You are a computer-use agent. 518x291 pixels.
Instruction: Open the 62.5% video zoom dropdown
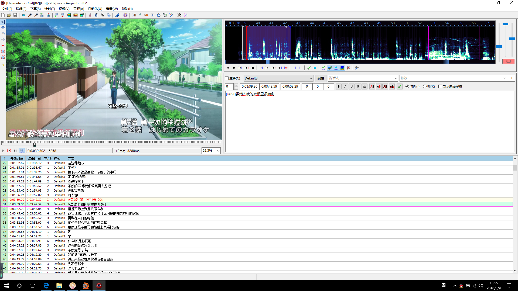[x=211, y=151]
